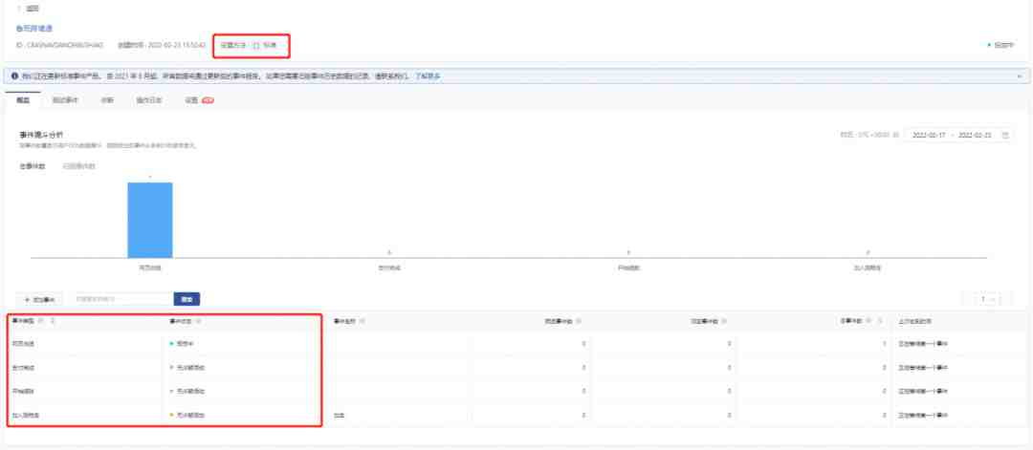Click the add event button with the plus sign
The height and width of the screenshot is (450, 1033).
point(39,299)
